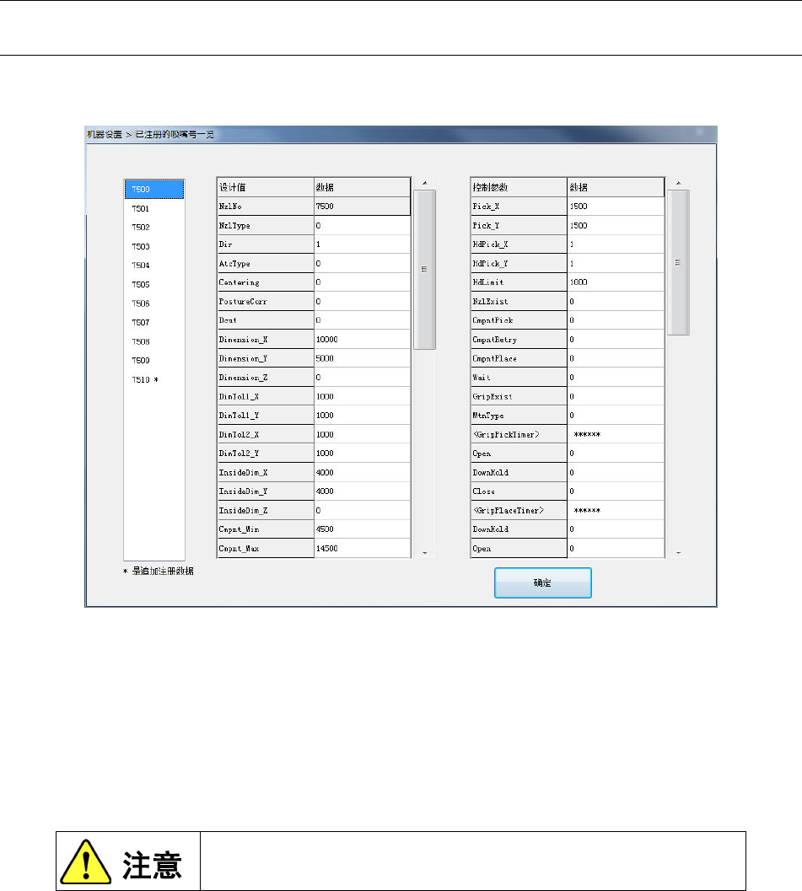Screen dimensions: 802x891
Task: Click the <GripPickTimer> row label
Action: (519, 435)
